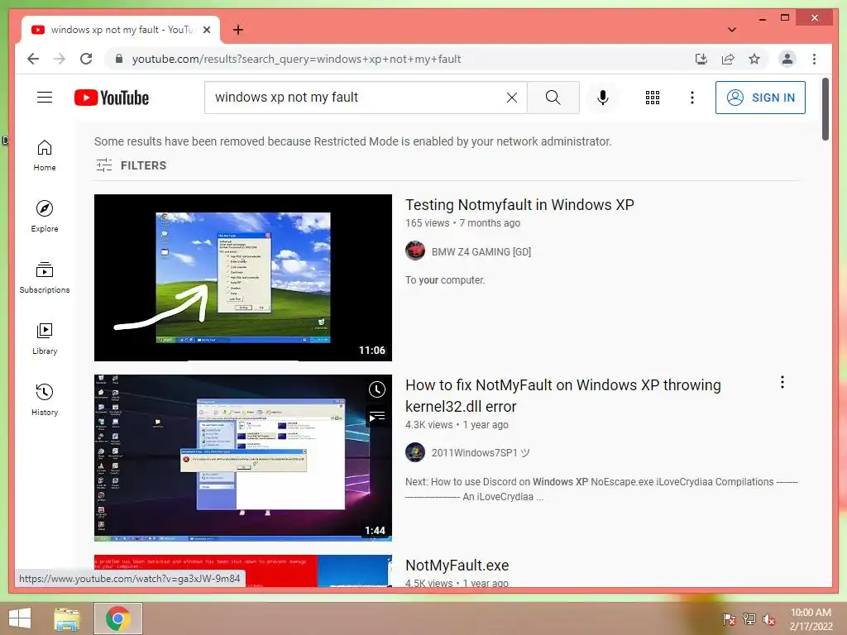Click the BMW Z4 GAMING channel avatar

tap(415, 251)
